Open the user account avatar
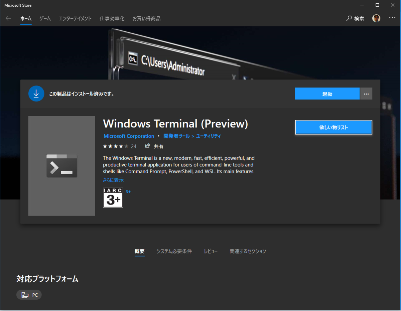This screenshot has height=311, width=401. click(x=376, y=18)
